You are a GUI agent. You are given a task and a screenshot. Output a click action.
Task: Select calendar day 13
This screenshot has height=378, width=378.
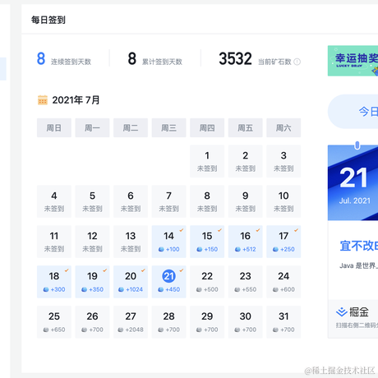(131, 242)
